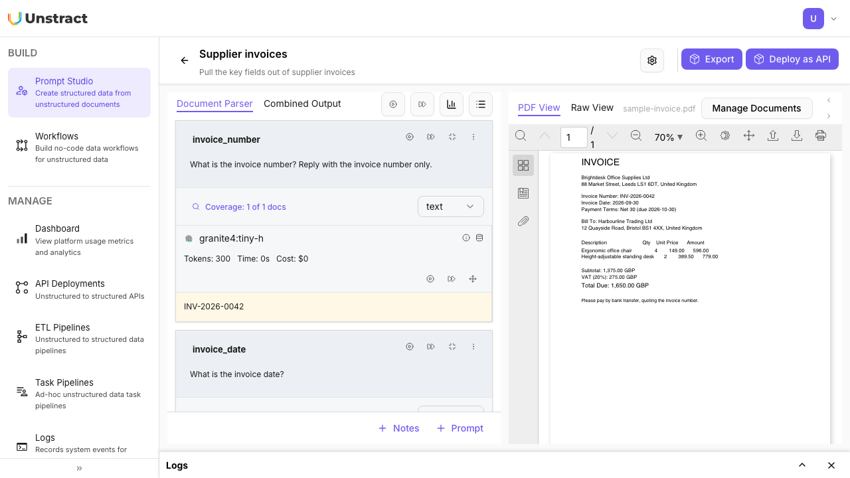
Task: Open the ETL Pipelines page
Action: coord(80,339)
